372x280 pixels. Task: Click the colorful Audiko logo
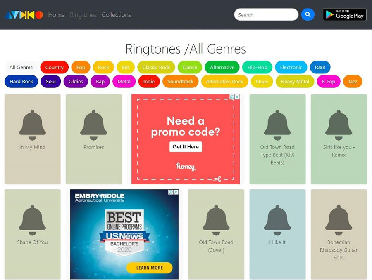[x=24, y=15]
